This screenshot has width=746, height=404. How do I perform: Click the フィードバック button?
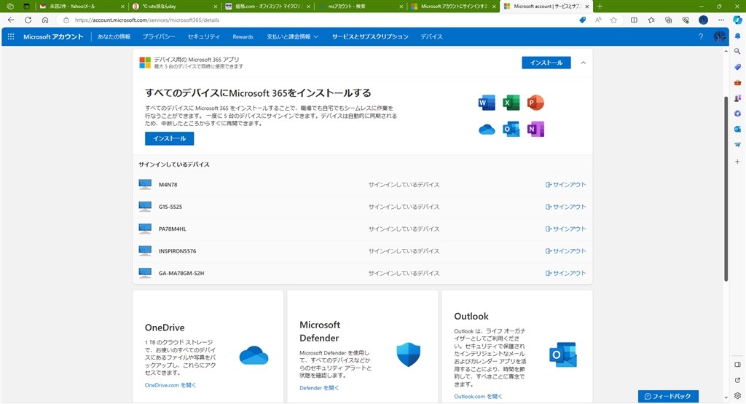point(668,397)
